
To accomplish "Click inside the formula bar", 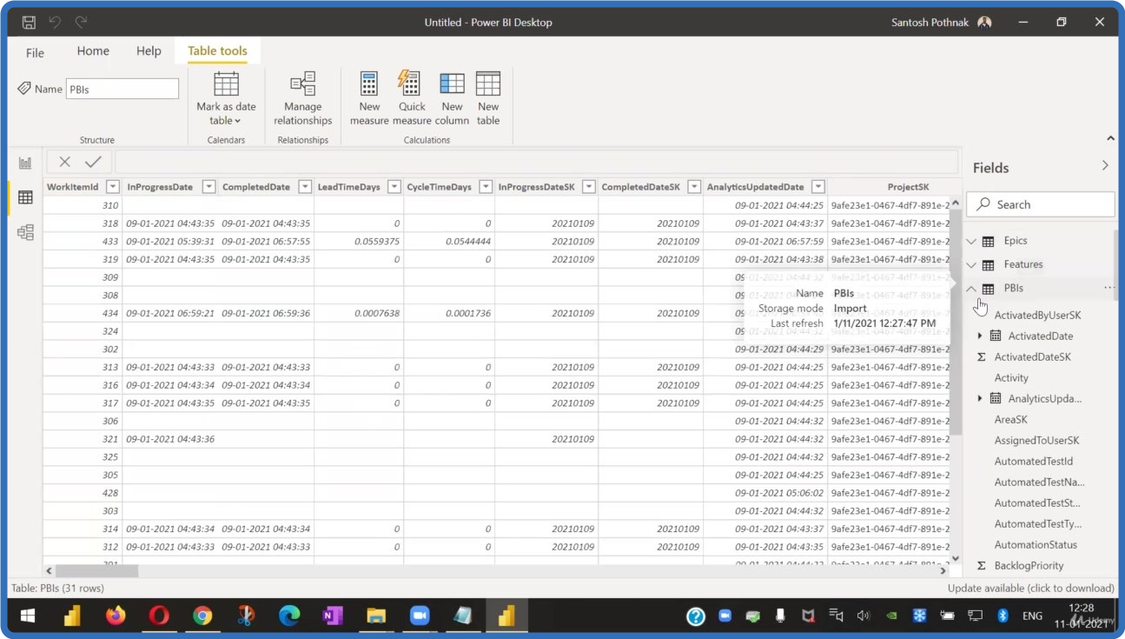I will [x=535, y=162].
